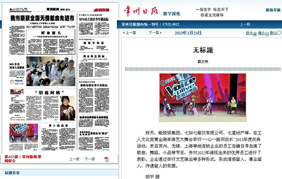The height and width of the screenshot is (179, 282).
Task: Click the zoom-in plus icon
Action: tap(255, 34)
